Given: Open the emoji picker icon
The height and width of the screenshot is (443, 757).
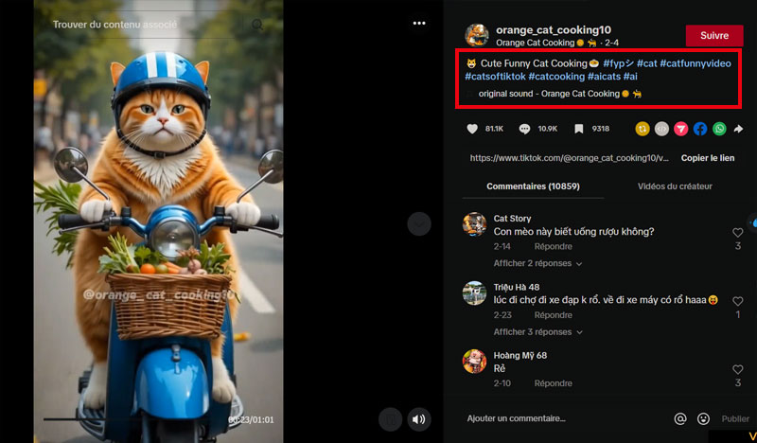Looking at the screenshot, I should (703, 418).
